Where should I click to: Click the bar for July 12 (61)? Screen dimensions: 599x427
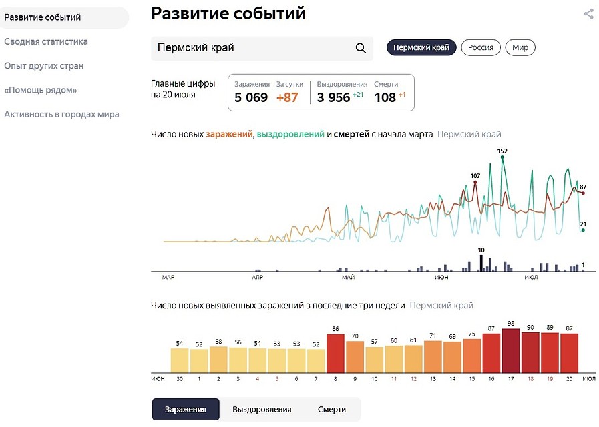coord(413,359)
